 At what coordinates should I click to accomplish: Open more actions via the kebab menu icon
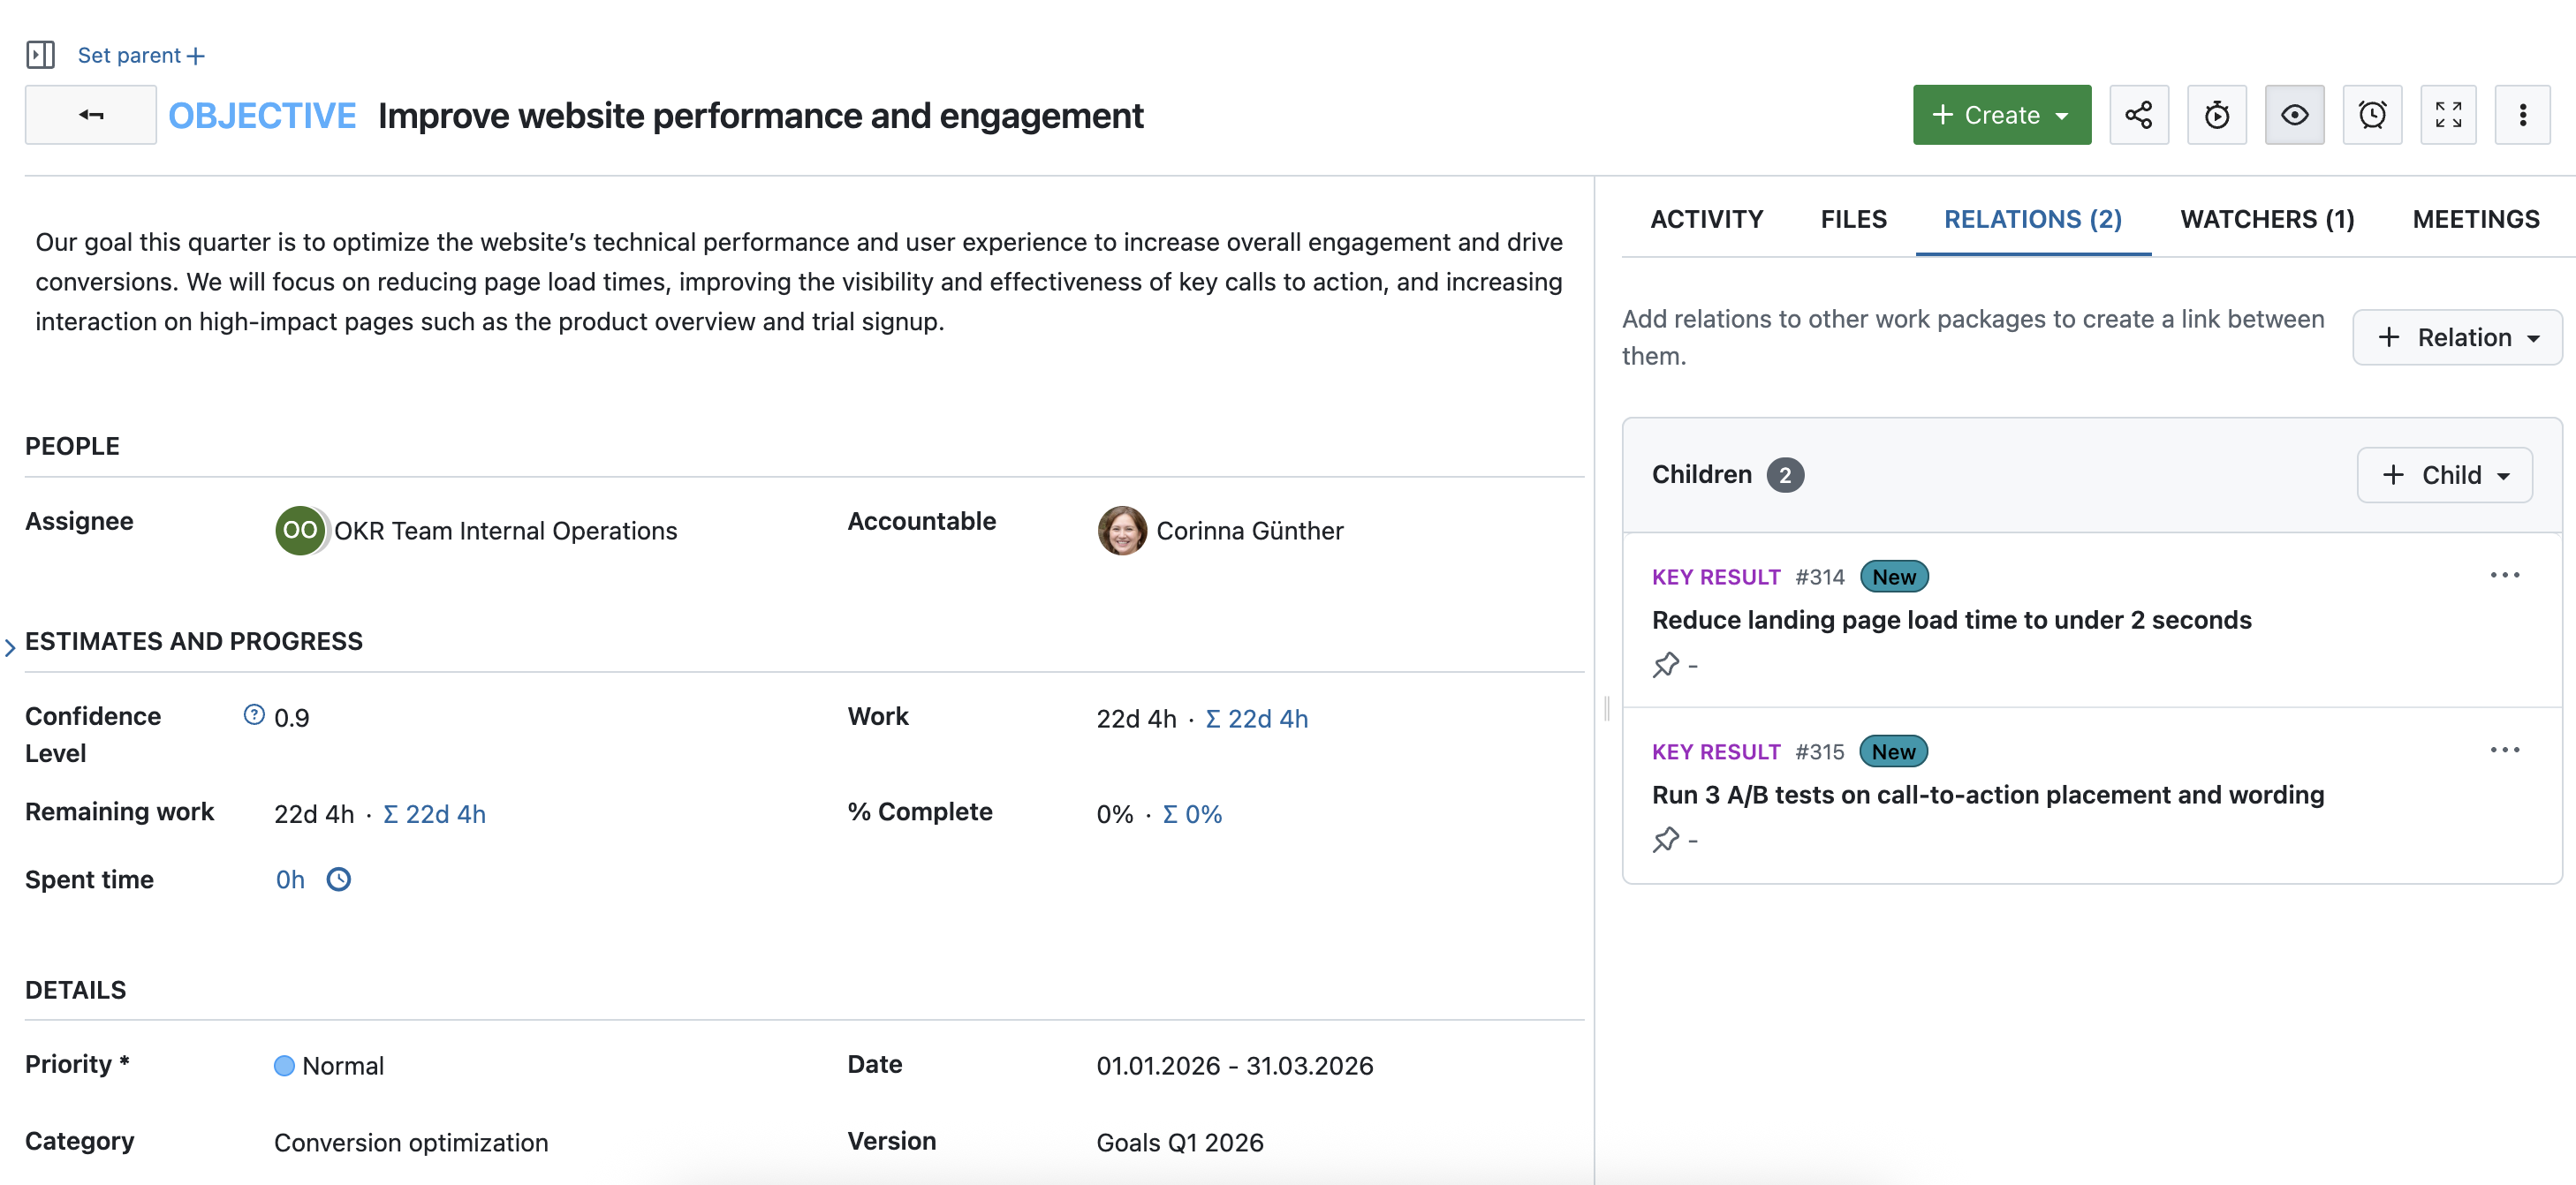pyautogui.click(x=2523, y=114)
